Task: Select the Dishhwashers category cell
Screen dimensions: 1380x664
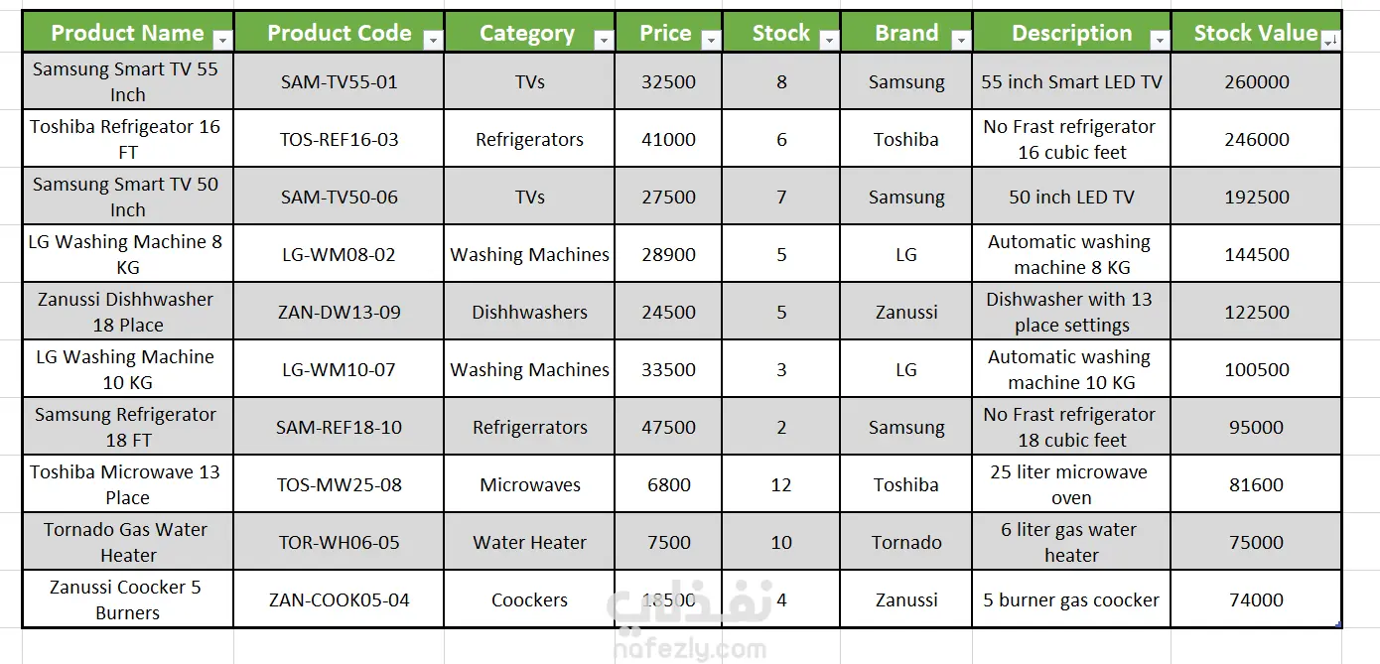Action: 530,312
